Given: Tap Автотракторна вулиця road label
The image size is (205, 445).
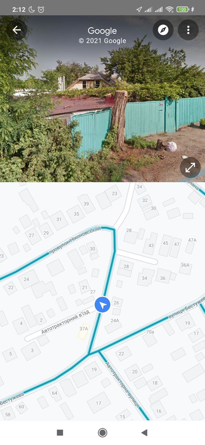Looking at the screenshot, I should [122, 385].
